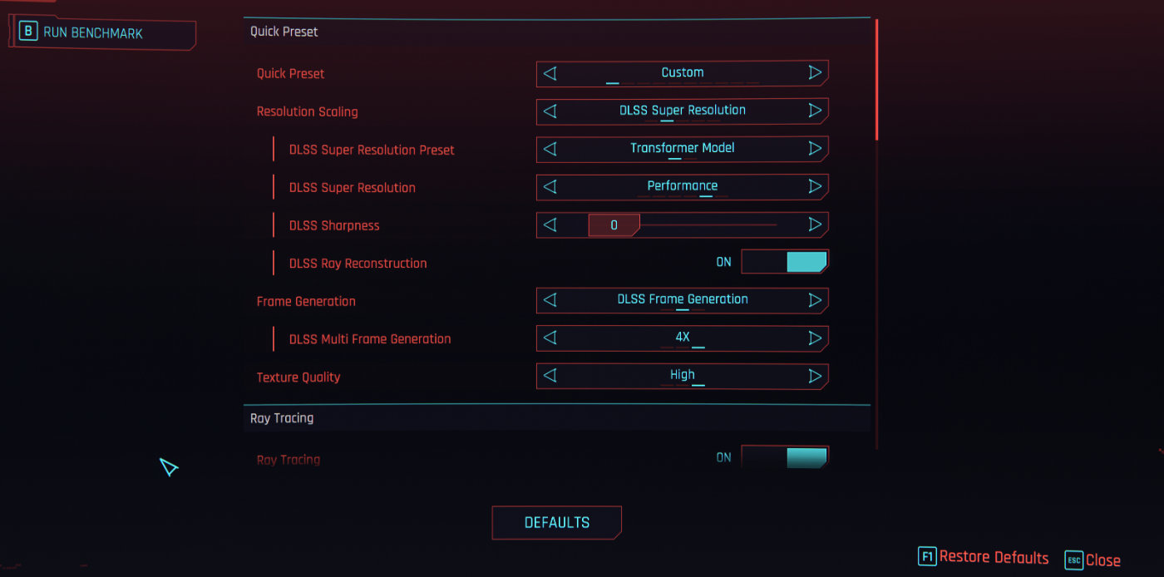This screenshot has width=1164, height=577.
Task: Click the Texture Quality High selector
Action: pyautogui.click(x=682, y=376)
